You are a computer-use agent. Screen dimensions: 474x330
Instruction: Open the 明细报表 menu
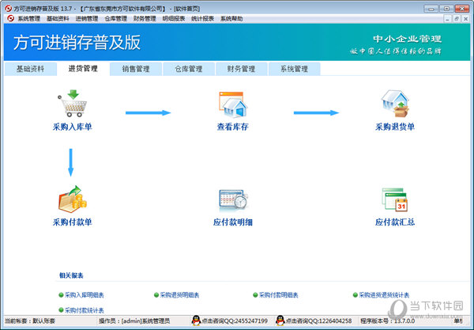[x=174, y=19]
